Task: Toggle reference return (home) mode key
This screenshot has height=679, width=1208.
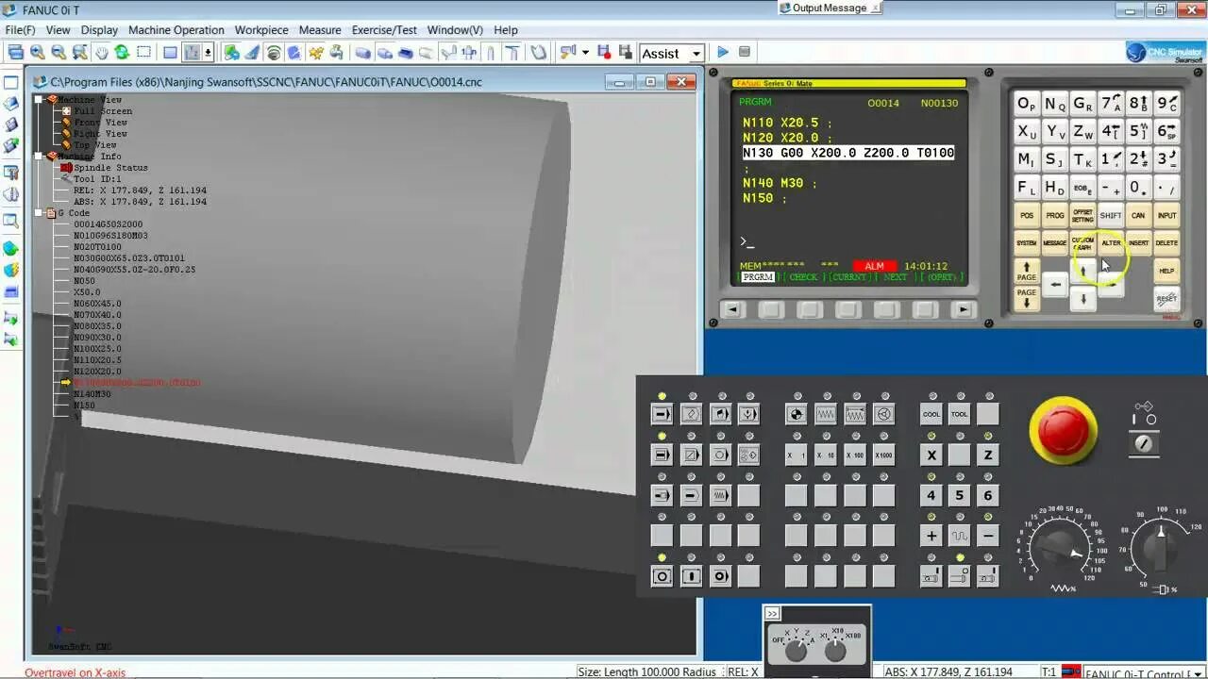Action: (x=797, y=414)
